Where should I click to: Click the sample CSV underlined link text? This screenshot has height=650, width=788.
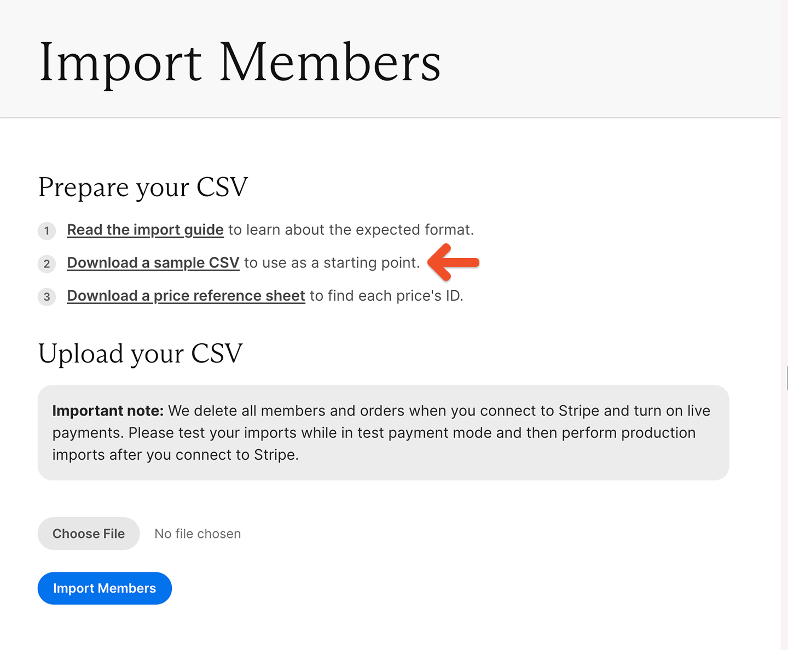[x=153, y=263]
